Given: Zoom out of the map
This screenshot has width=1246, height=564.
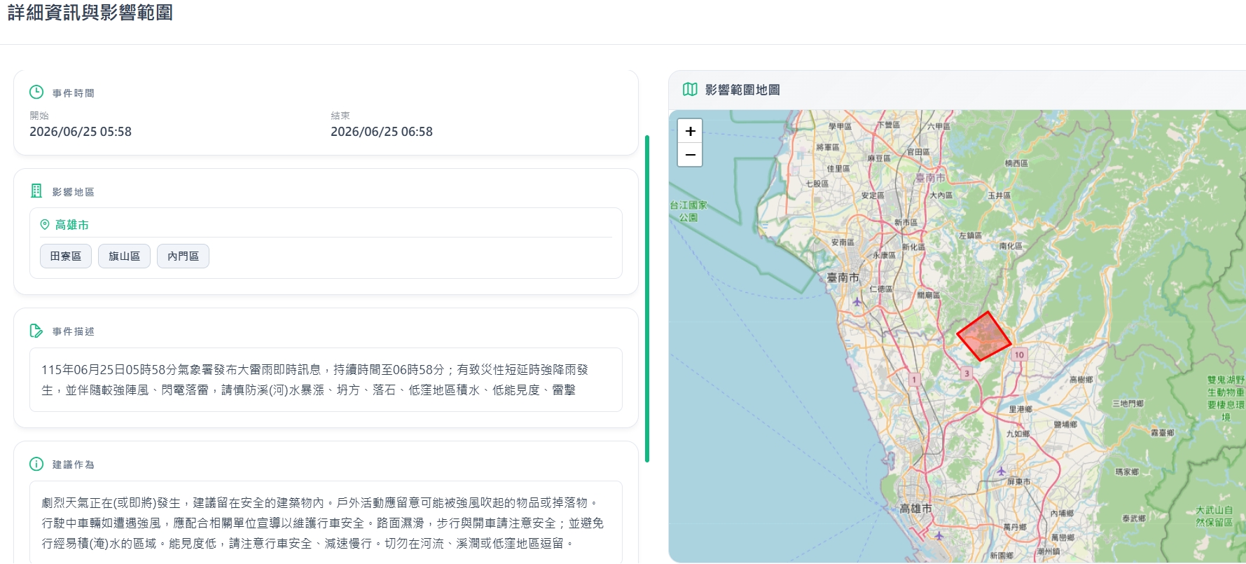Looking at the screenshot, I should [690, 155].
